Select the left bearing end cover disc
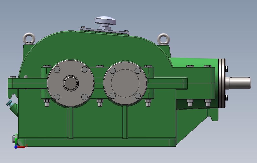The height and width of the screenshot is (163, 257). [71, 83]
